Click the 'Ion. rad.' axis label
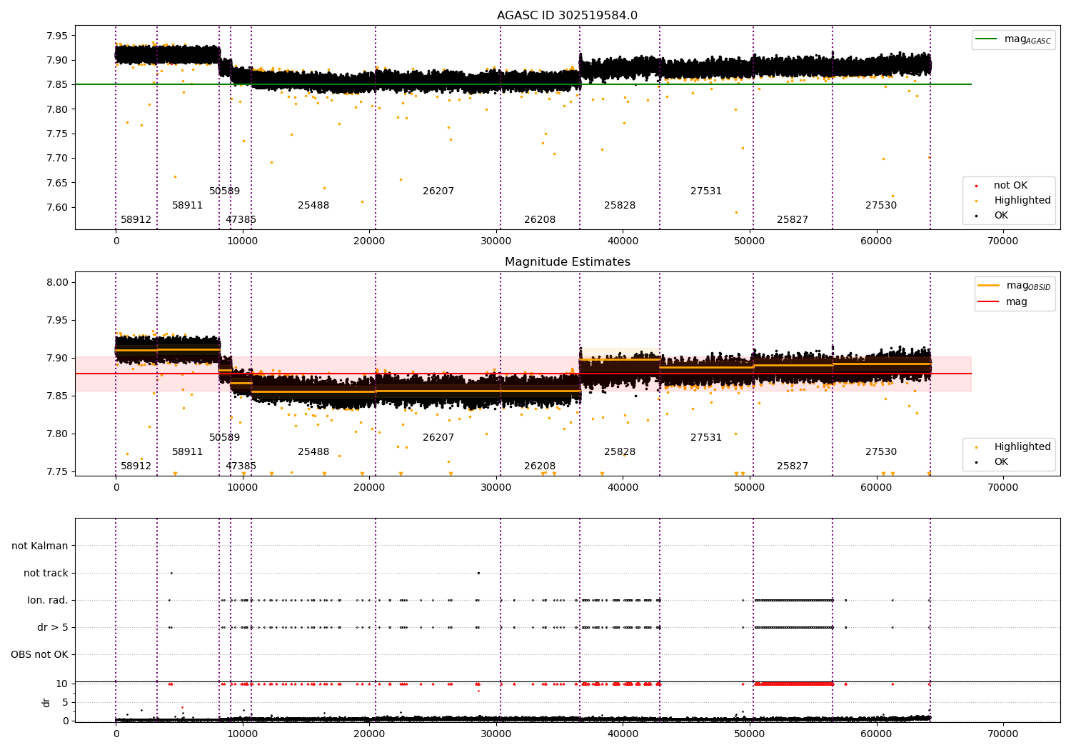 click(x=48, y=601)
